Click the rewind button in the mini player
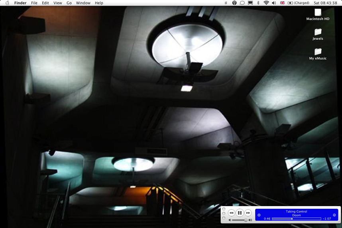Image resolution: width=342 pixels, height=228 pixels. point(231,213)
